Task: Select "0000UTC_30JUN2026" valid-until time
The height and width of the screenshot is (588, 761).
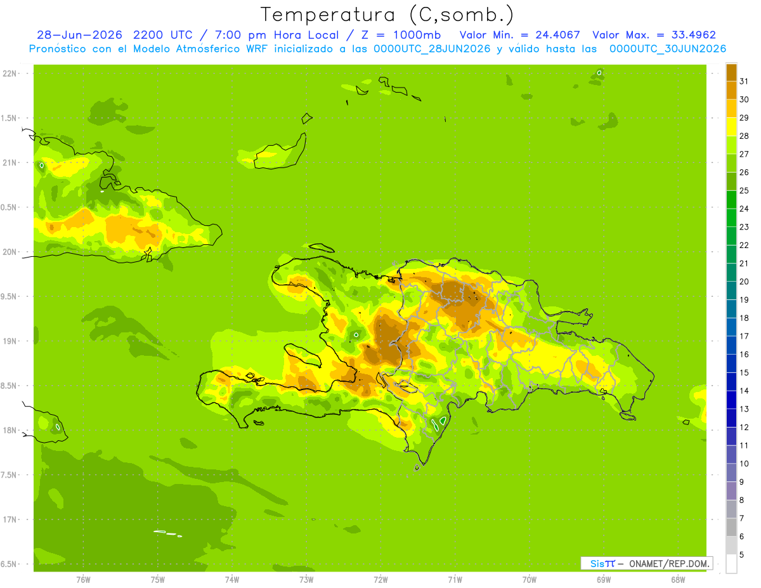Action: pos(668,49)
